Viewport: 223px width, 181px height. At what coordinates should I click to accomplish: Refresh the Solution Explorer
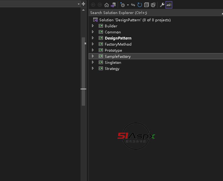[140, 5]
